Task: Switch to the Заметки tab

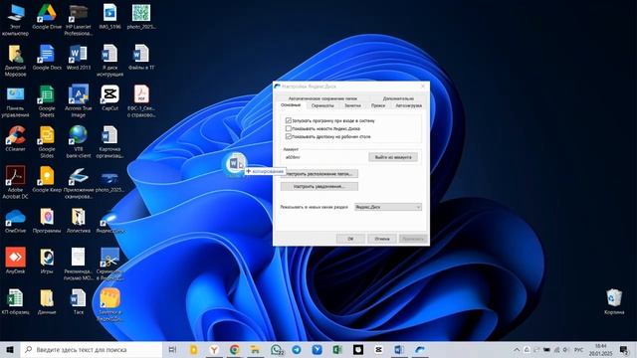Action: [x=352, y=105]
